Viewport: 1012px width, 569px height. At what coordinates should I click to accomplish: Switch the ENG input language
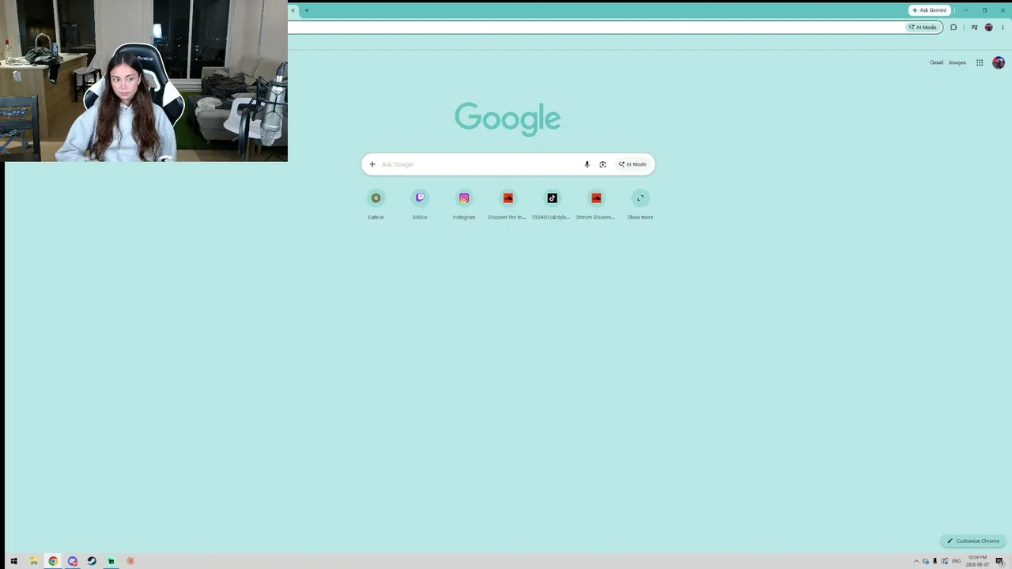pyautogui.click(x=957, y=561)
